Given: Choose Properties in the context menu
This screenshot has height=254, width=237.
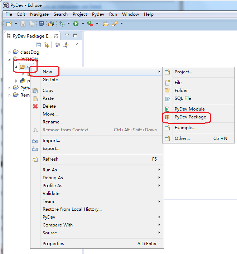Looking at the screenshot, I should point(97,244).
